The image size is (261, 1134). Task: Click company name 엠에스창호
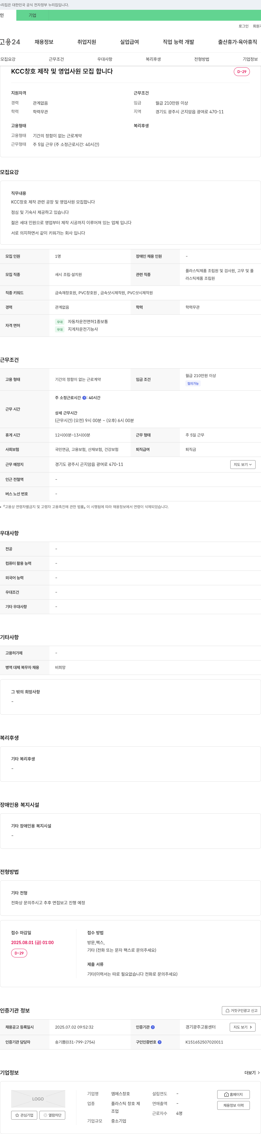[120, 1094]
